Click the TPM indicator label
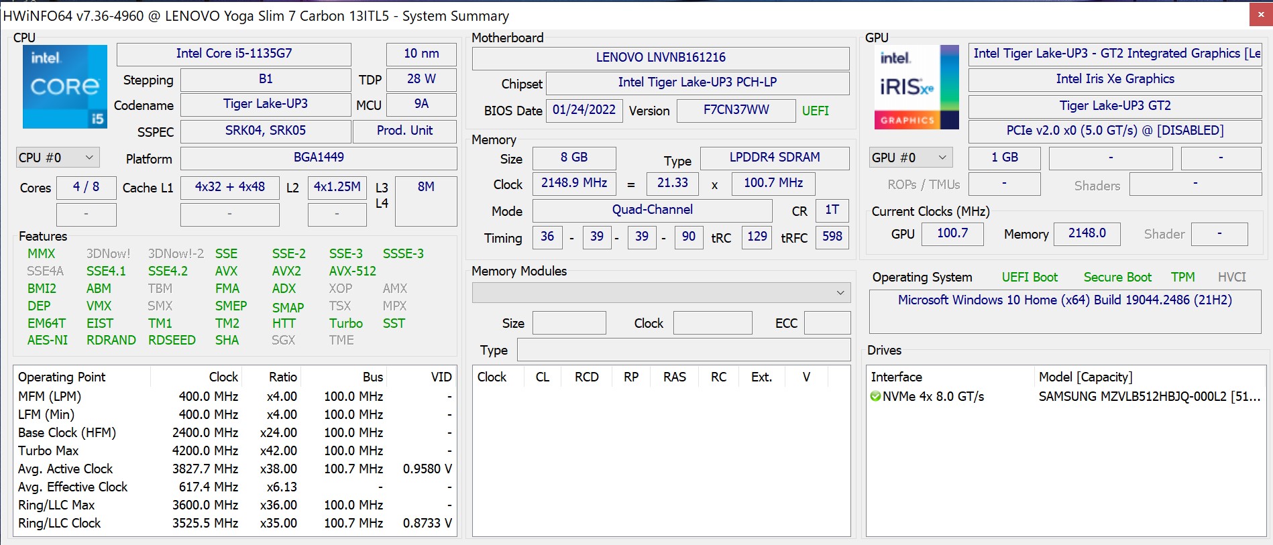Screen dimensions: 1273x545 click(x=1183, y=278)
